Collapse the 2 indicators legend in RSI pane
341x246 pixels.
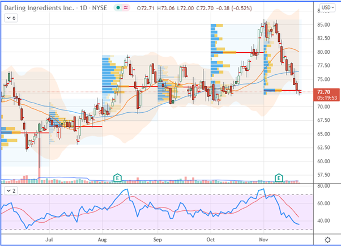tap(11, 191)
